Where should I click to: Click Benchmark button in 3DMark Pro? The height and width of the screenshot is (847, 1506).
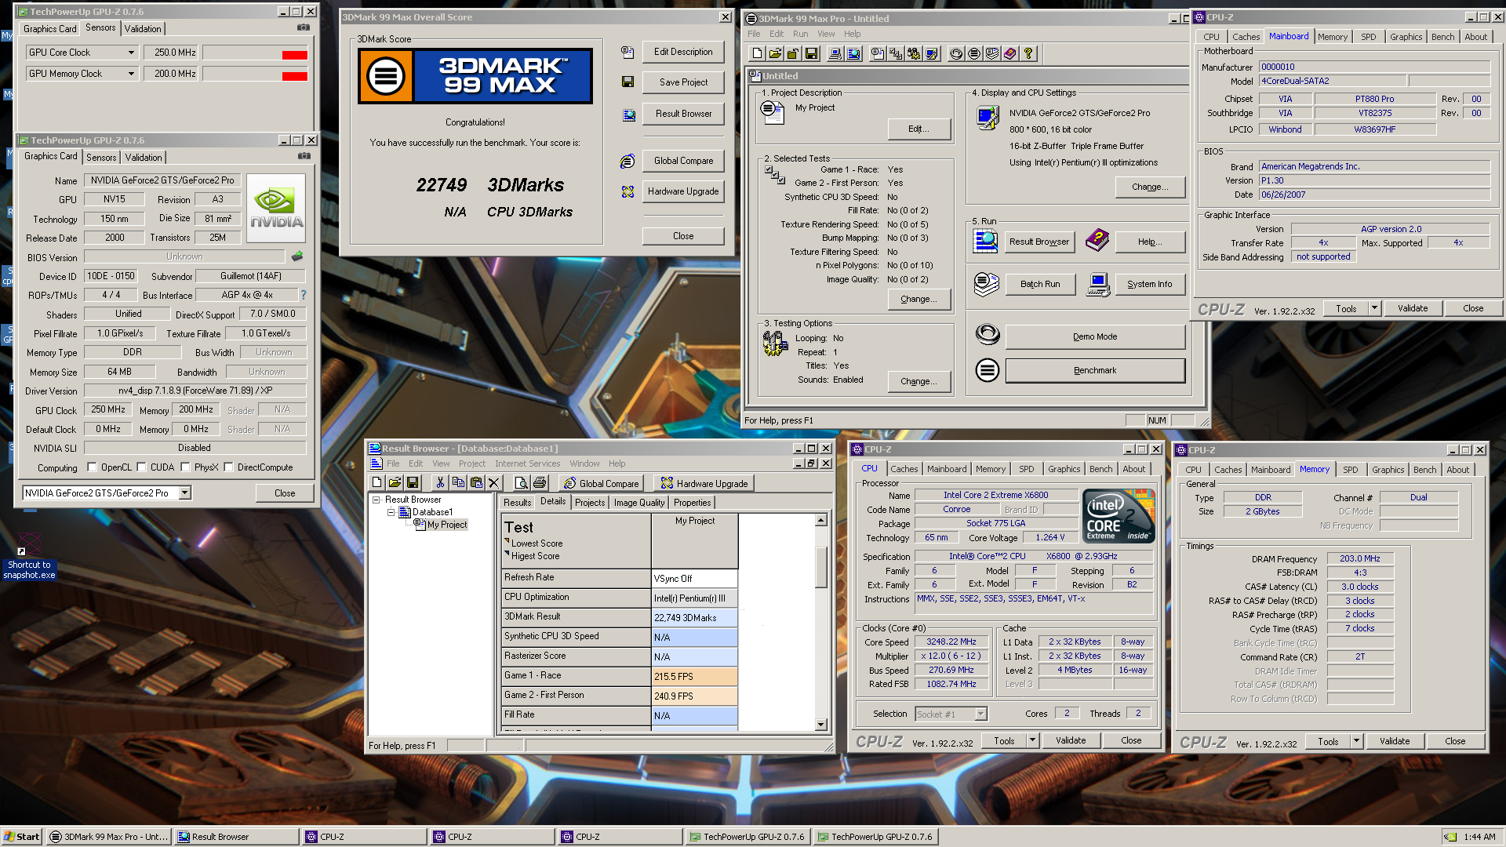(x=1095, y=370)
